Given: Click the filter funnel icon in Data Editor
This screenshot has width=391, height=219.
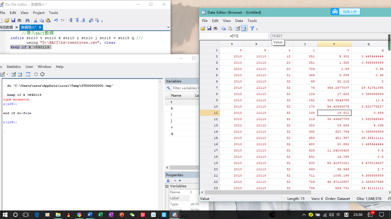Looking at the screenshot, I should 252,28.
